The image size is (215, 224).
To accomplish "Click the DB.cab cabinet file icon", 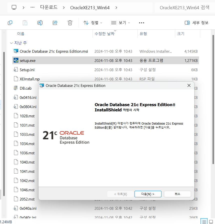I will [x=16, y=88].
